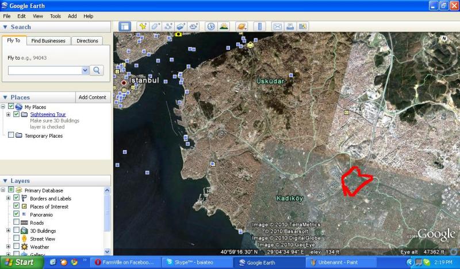Switch to the Directions tab
460x269 pixels.
pos(87,41)
